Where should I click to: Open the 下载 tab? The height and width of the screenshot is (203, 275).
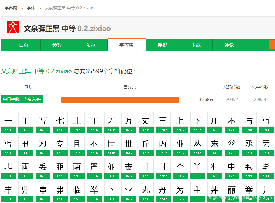[x=196, y=45]
